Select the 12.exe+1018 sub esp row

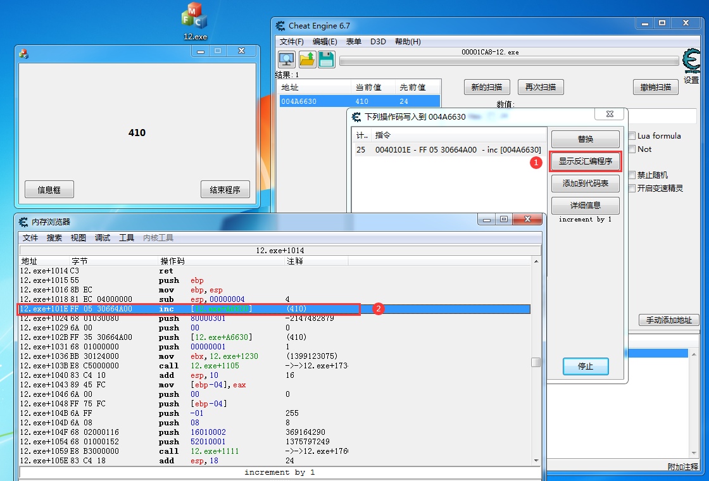click(x=275, y=299)
